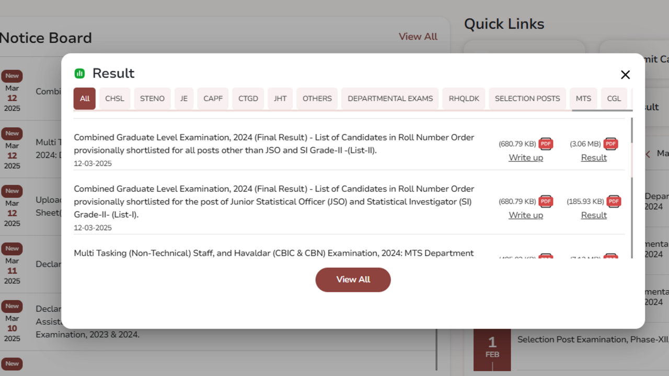Viewport: 669px width, 376px height.
Task: Click the New badge on Mar 12 notice
Action: coord(11,75)
